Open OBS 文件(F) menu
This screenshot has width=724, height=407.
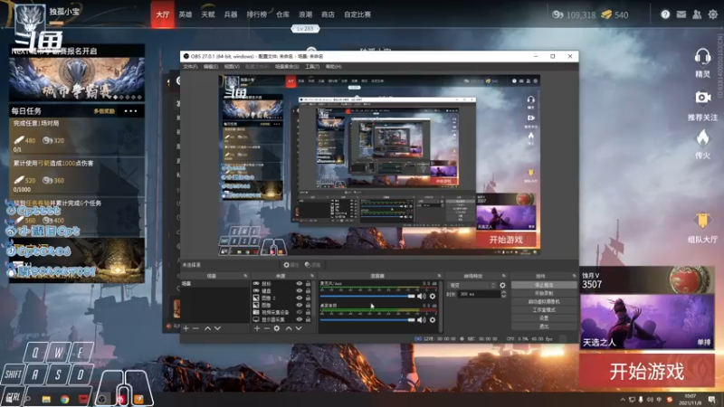pyautogui.click(x=190, y=66)
